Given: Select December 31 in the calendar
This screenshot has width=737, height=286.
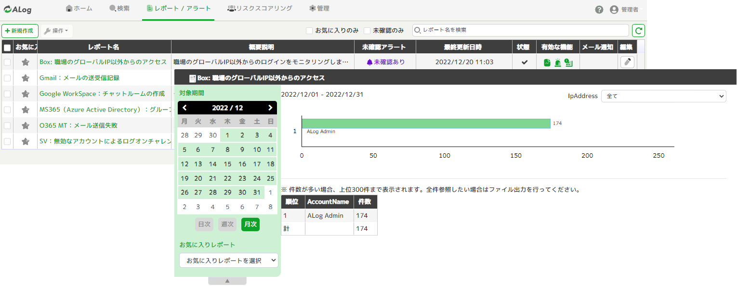Looking at the screenshot, I should click(256, 192).
